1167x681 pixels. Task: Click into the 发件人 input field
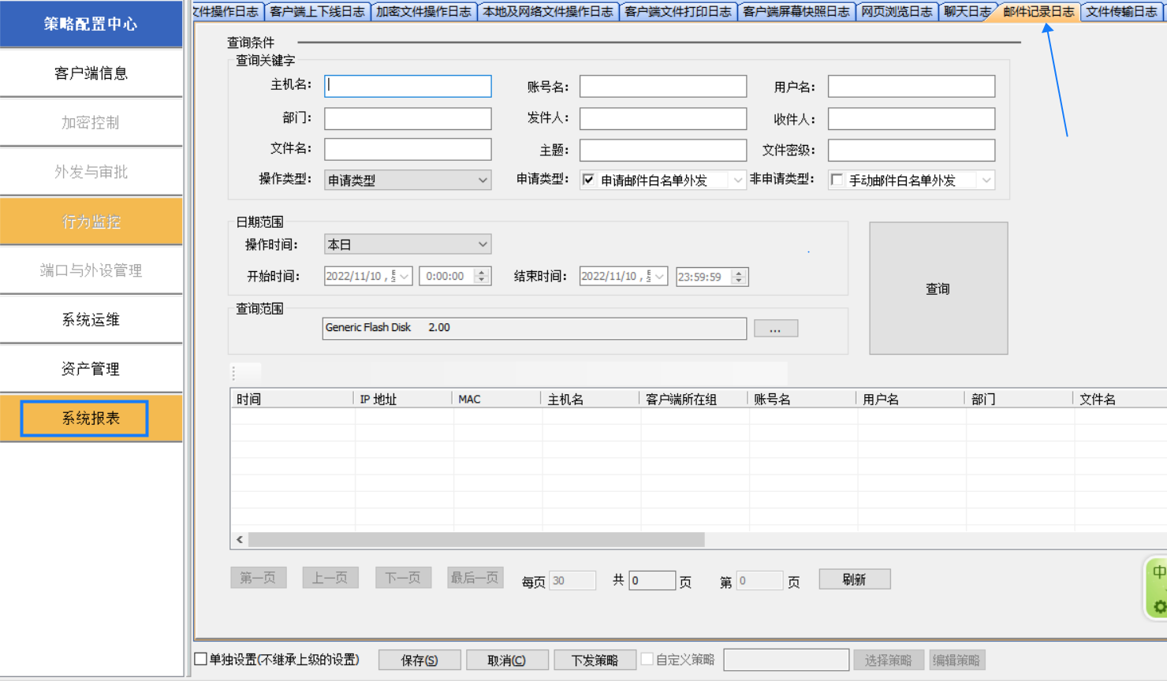(x=662, y=118)
